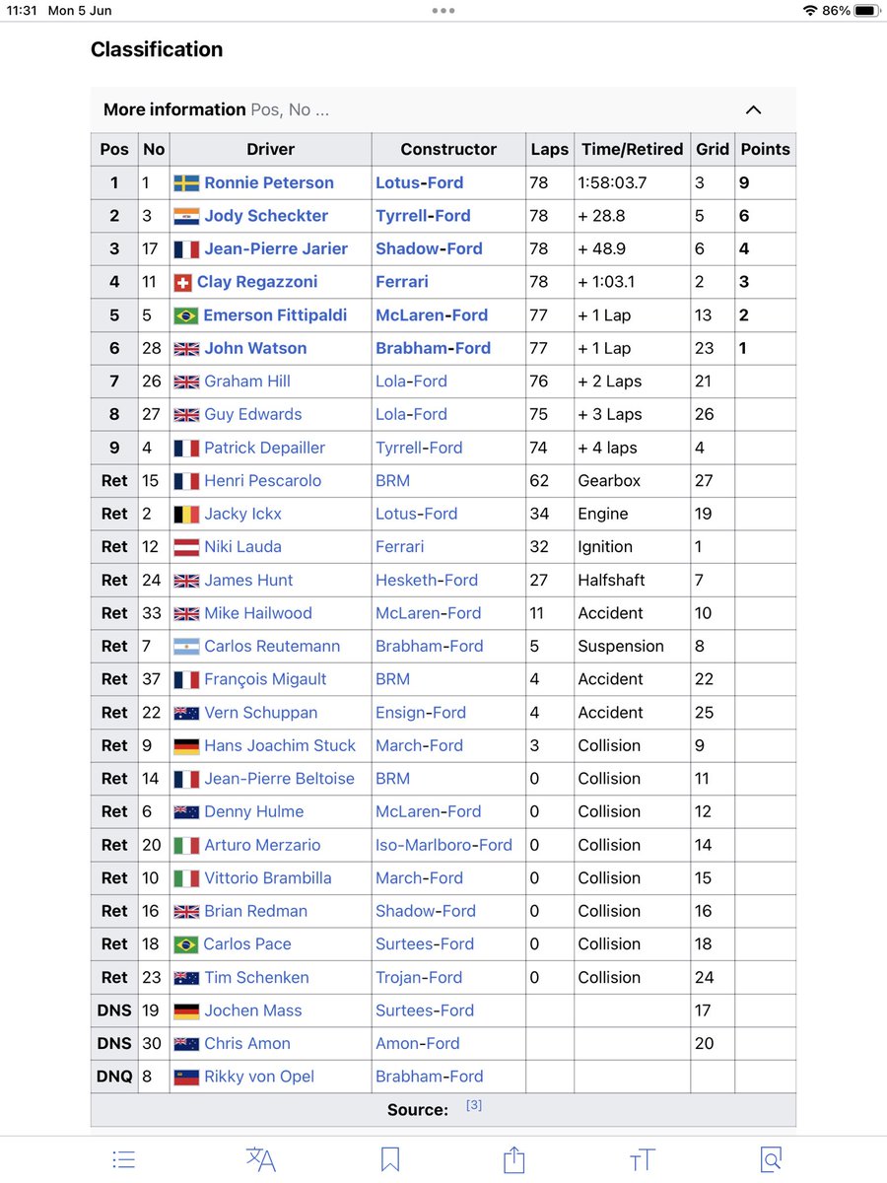Open Brian Redman driver link

(255, 912)
